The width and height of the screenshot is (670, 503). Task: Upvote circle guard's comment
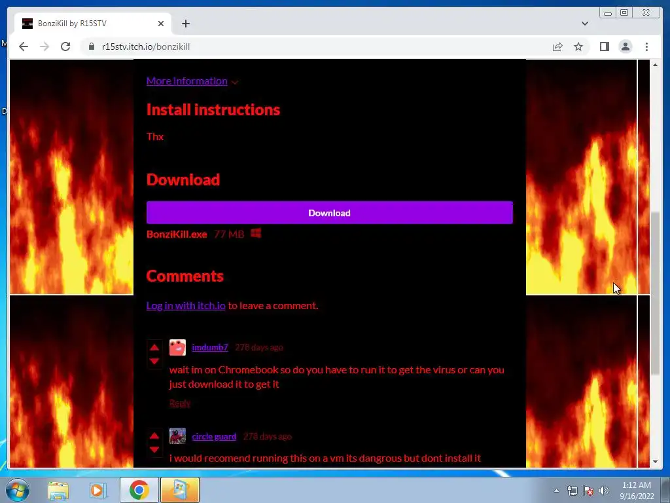tap(154, 436)
